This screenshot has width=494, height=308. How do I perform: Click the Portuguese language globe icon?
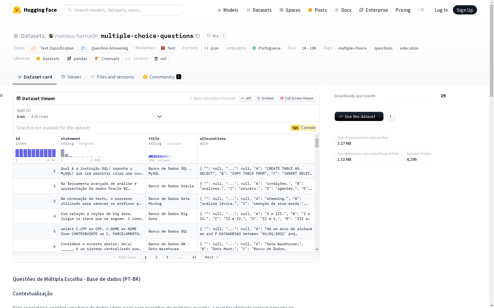[x=254, y=48]
